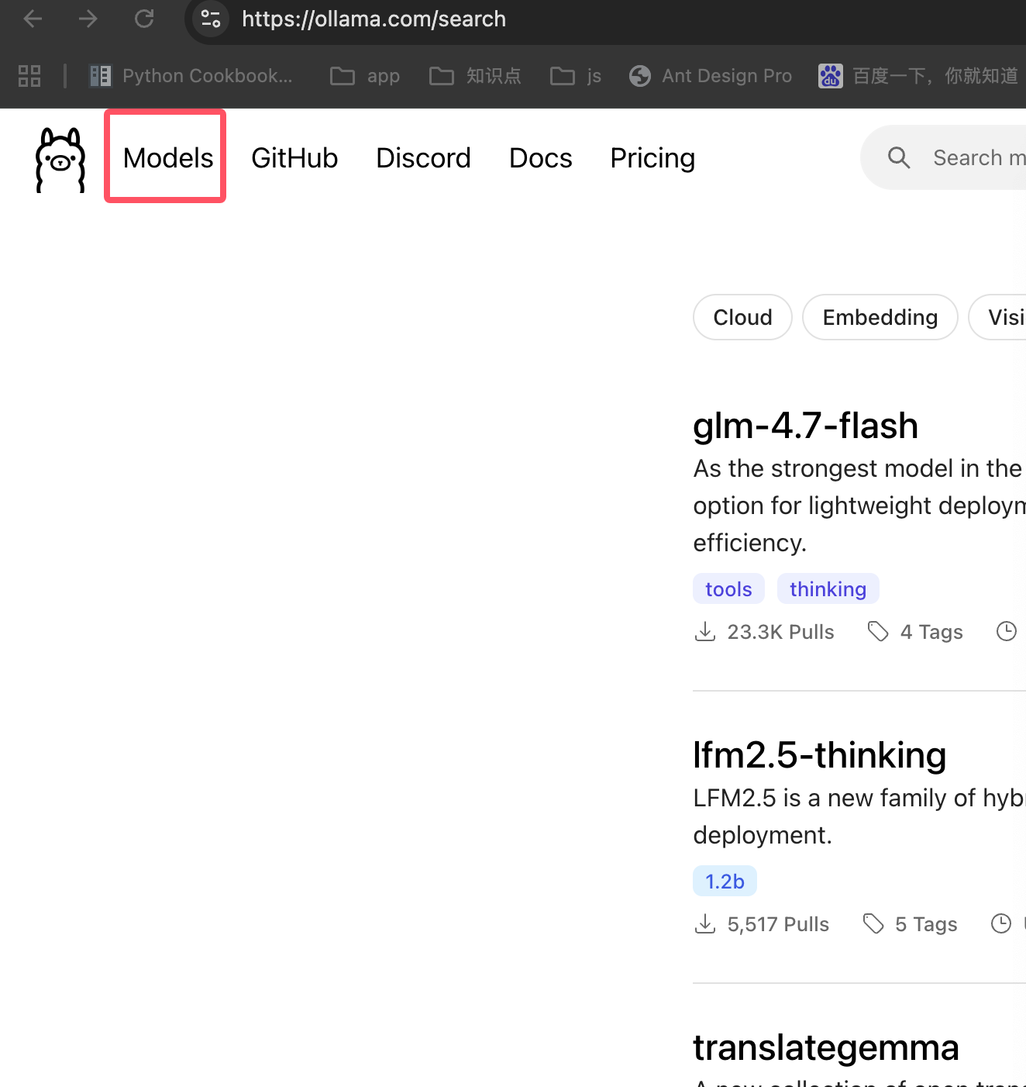Open the glm-4.7-flash model page

(x=805, y=426)
